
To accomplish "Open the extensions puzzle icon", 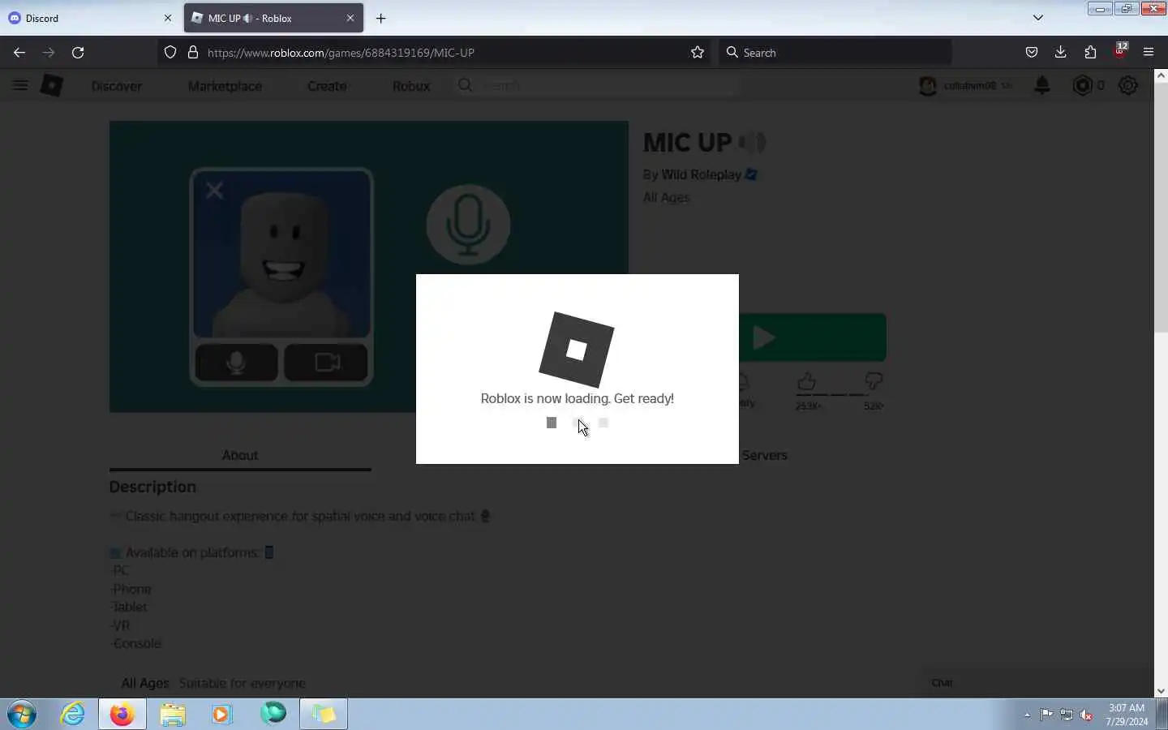I will point(1090,53).
